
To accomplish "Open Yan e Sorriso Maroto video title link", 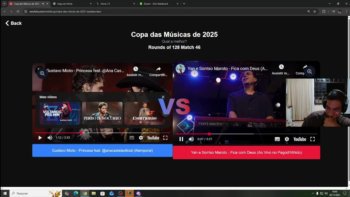I will 227,69.
